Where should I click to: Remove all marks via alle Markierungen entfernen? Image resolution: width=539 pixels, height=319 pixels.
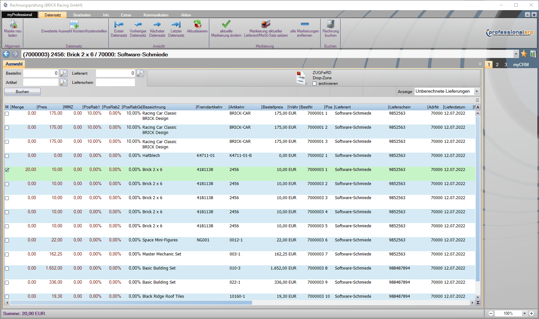pyautogui.click(x=305, y=28)
